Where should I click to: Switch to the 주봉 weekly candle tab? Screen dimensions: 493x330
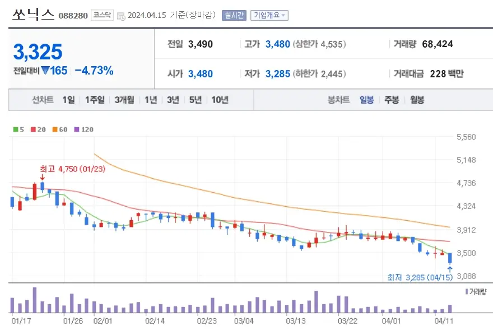390,99
